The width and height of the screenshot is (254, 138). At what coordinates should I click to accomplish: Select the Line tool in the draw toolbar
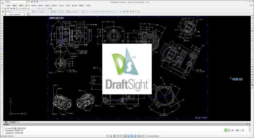click(x=1, y=16)
